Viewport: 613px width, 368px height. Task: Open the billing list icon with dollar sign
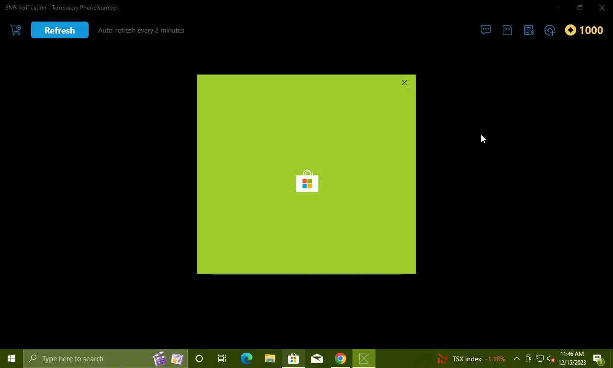[529, 30]
